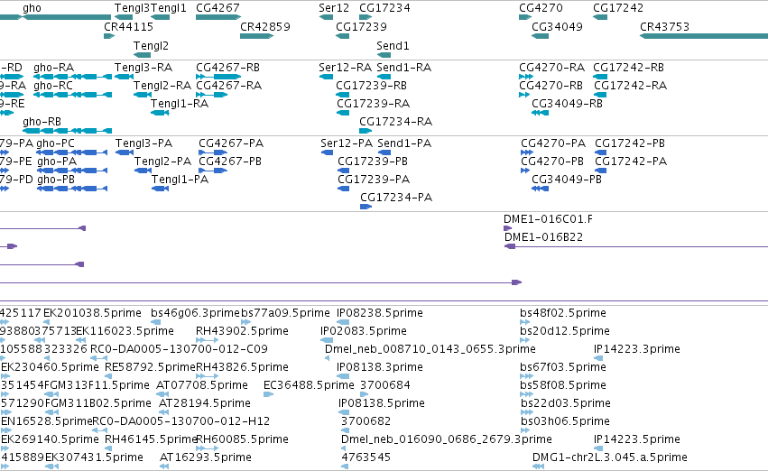Image resolution: width=768 pixels, height=471 pixels.
Task: Select transcript Ser12-RA
Action: coord(346,68)
